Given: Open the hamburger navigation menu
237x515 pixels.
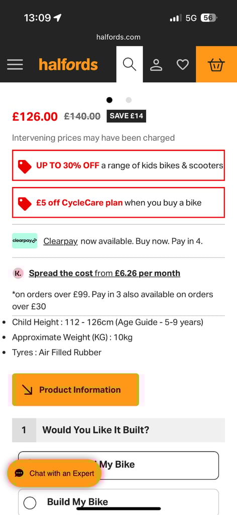Looking at the screenshot, I should coord(15,64).
